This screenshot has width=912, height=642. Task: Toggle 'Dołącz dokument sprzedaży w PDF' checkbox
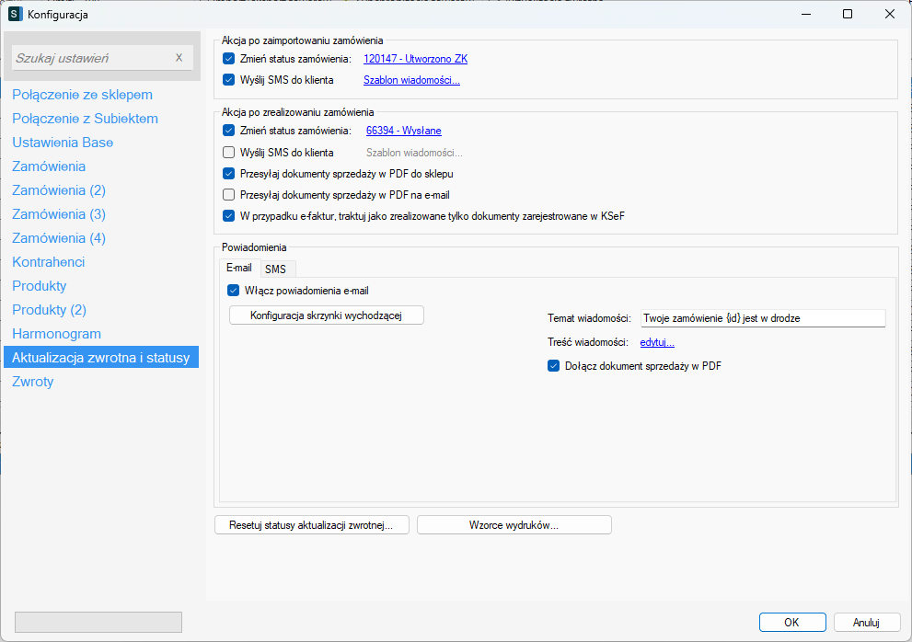553,365
